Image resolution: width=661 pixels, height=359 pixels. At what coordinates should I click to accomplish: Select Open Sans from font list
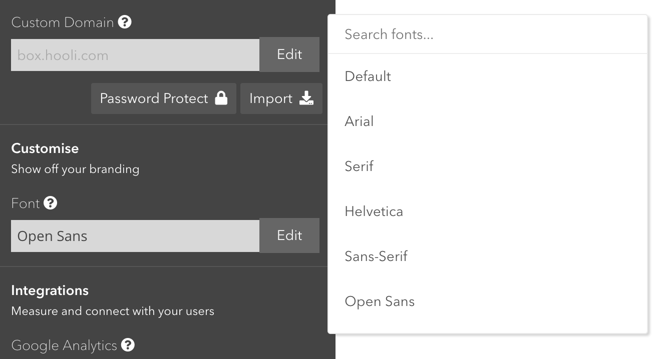pos(380,301)
